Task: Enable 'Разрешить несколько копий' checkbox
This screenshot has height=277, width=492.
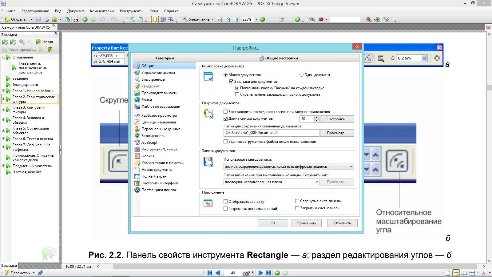Action: click(x=225, y=209)
